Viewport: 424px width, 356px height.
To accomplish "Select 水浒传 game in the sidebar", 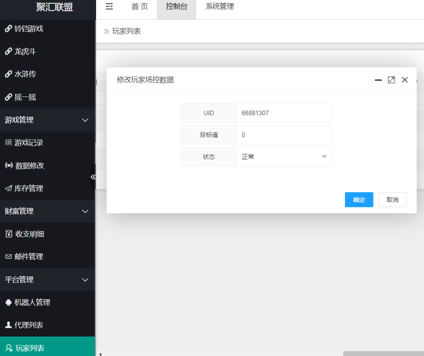I will tap(25, 74).
